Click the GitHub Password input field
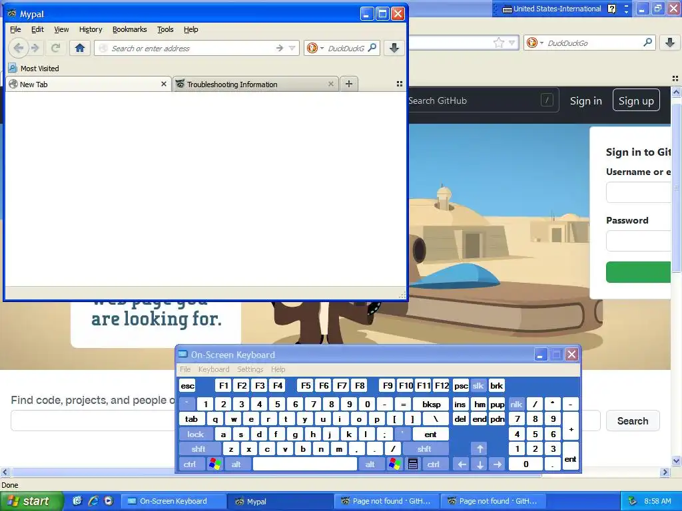 pos(639,241)
